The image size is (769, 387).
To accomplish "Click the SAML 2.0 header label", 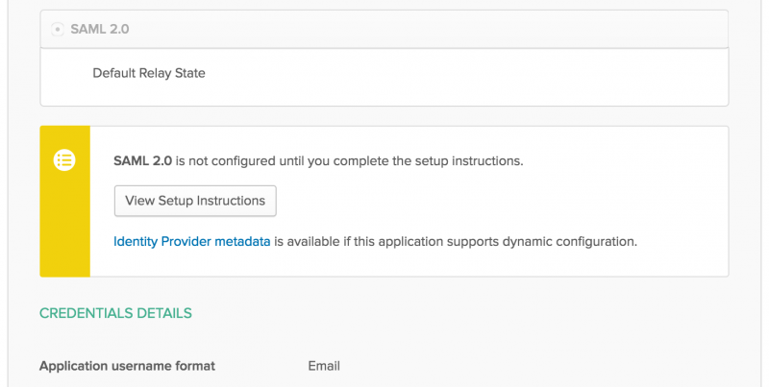I will pyautogui.click(x=100, y=30).
